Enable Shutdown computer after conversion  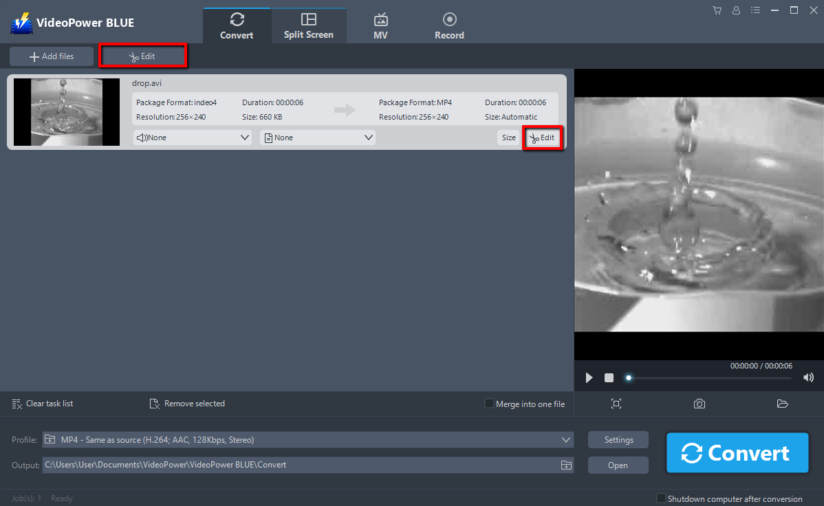coord(661,498)
